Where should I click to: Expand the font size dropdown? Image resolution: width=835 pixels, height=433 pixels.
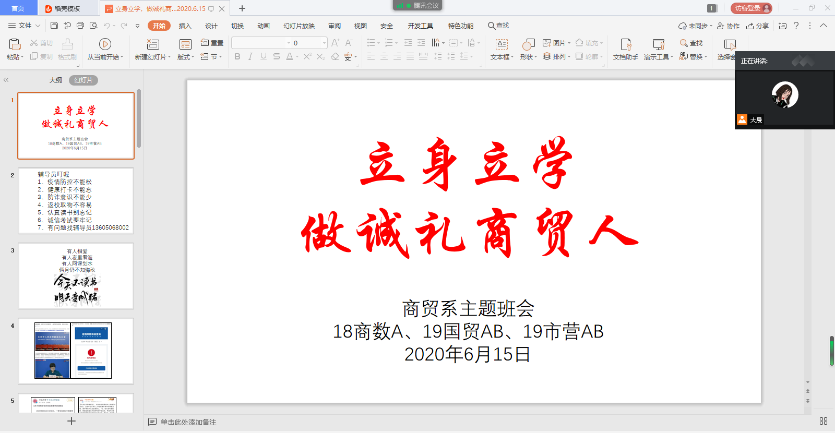(324, 43)
